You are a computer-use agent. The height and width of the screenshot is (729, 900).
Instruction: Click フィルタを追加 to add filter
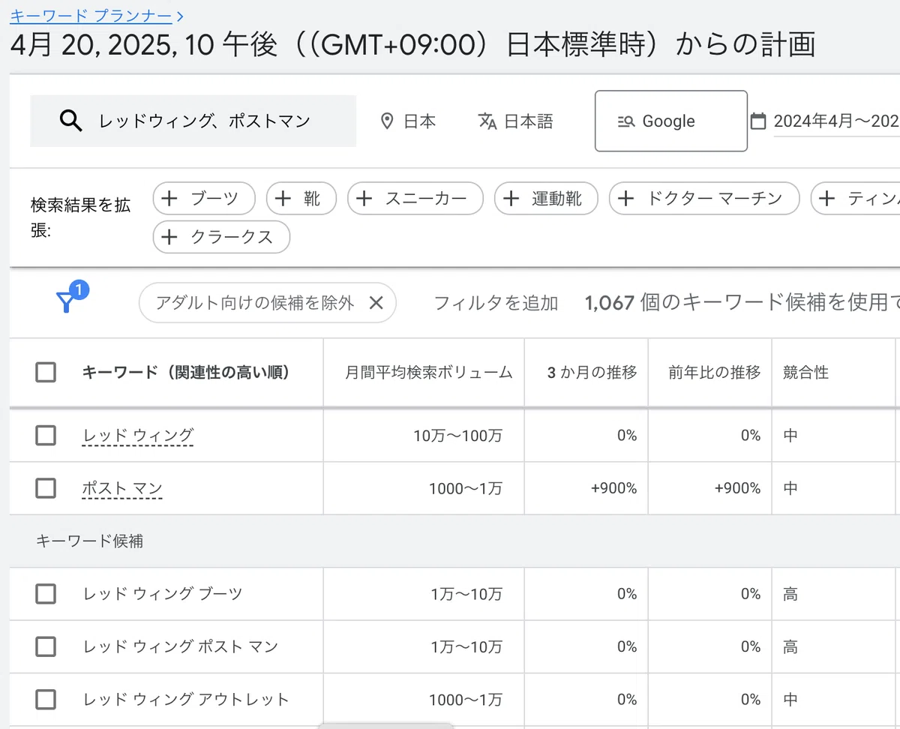point(496,303)
